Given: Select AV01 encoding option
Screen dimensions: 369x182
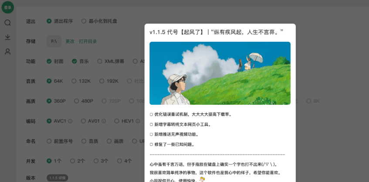Looking at the screenshot, I should tap(90, 121).
